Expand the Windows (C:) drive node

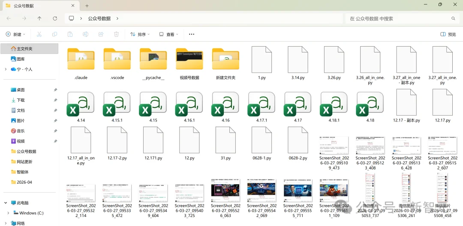point(8,213)
